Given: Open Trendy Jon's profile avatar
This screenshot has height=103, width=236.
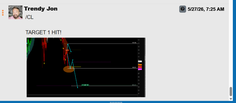Looking at the screenshot, I should point(15,12).
